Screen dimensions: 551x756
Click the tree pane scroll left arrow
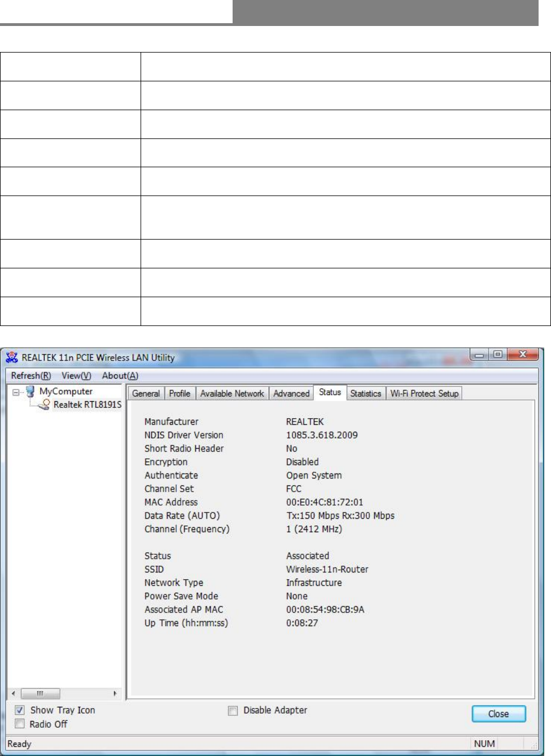pyautogui.click(x=14, y=693)
